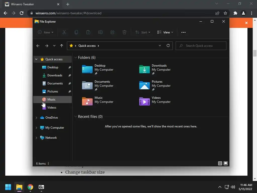257x193 pixels.
Task: Select Documents in the navigation pane
Action: click(52, 83)
